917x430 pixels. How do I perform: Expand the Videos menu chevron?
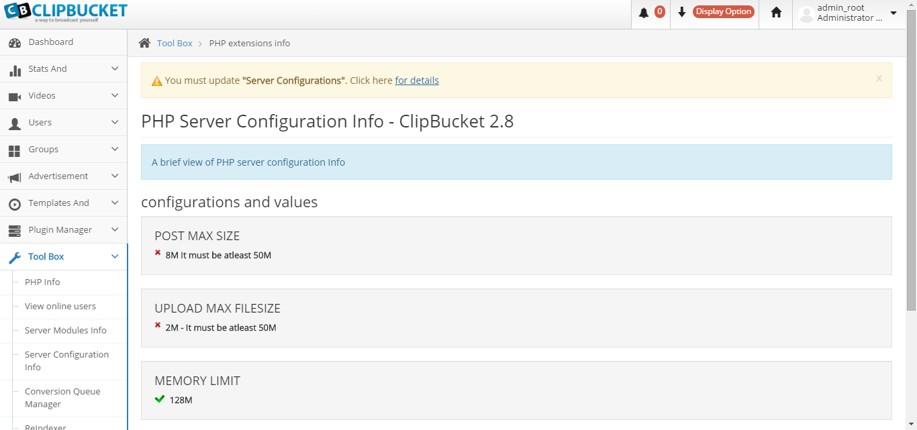coord(115,95)
